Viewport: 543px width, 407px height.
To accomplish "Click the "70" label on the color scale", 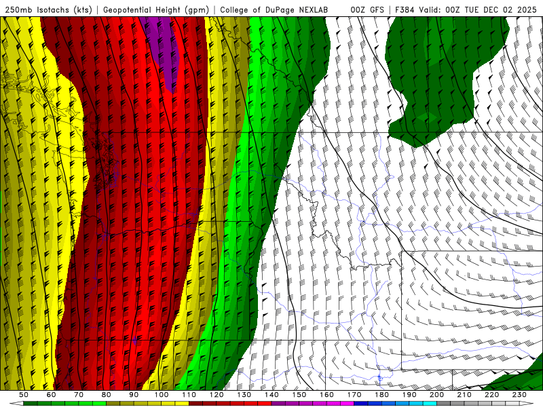I will click(x=79, y=395).
